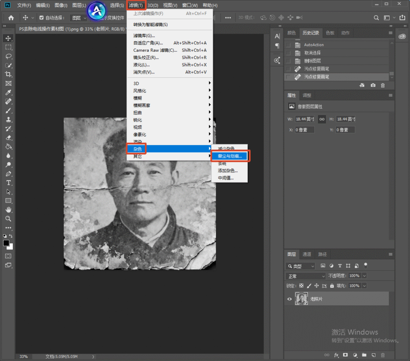Swap foreground and background colors
410x361 pixels.
11,236
